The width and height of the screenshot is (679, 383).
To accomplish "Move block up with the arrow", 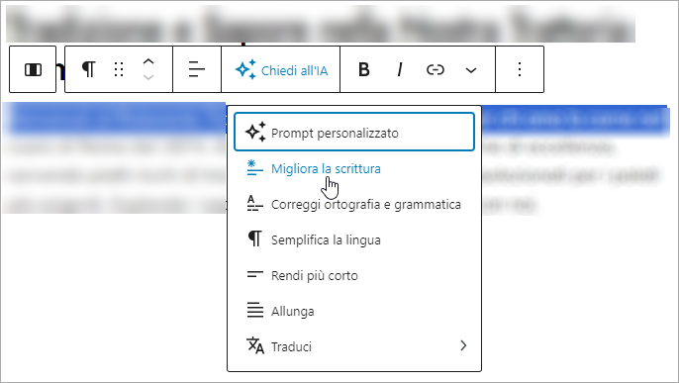I will (x=148, y=61).
